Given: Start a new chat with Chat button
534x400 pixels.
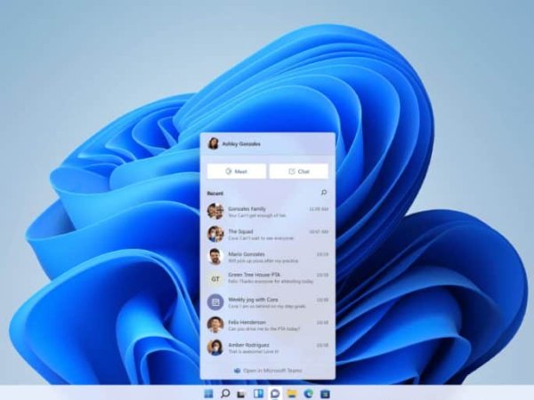Looking at the screenshot, I should [299, 171].
